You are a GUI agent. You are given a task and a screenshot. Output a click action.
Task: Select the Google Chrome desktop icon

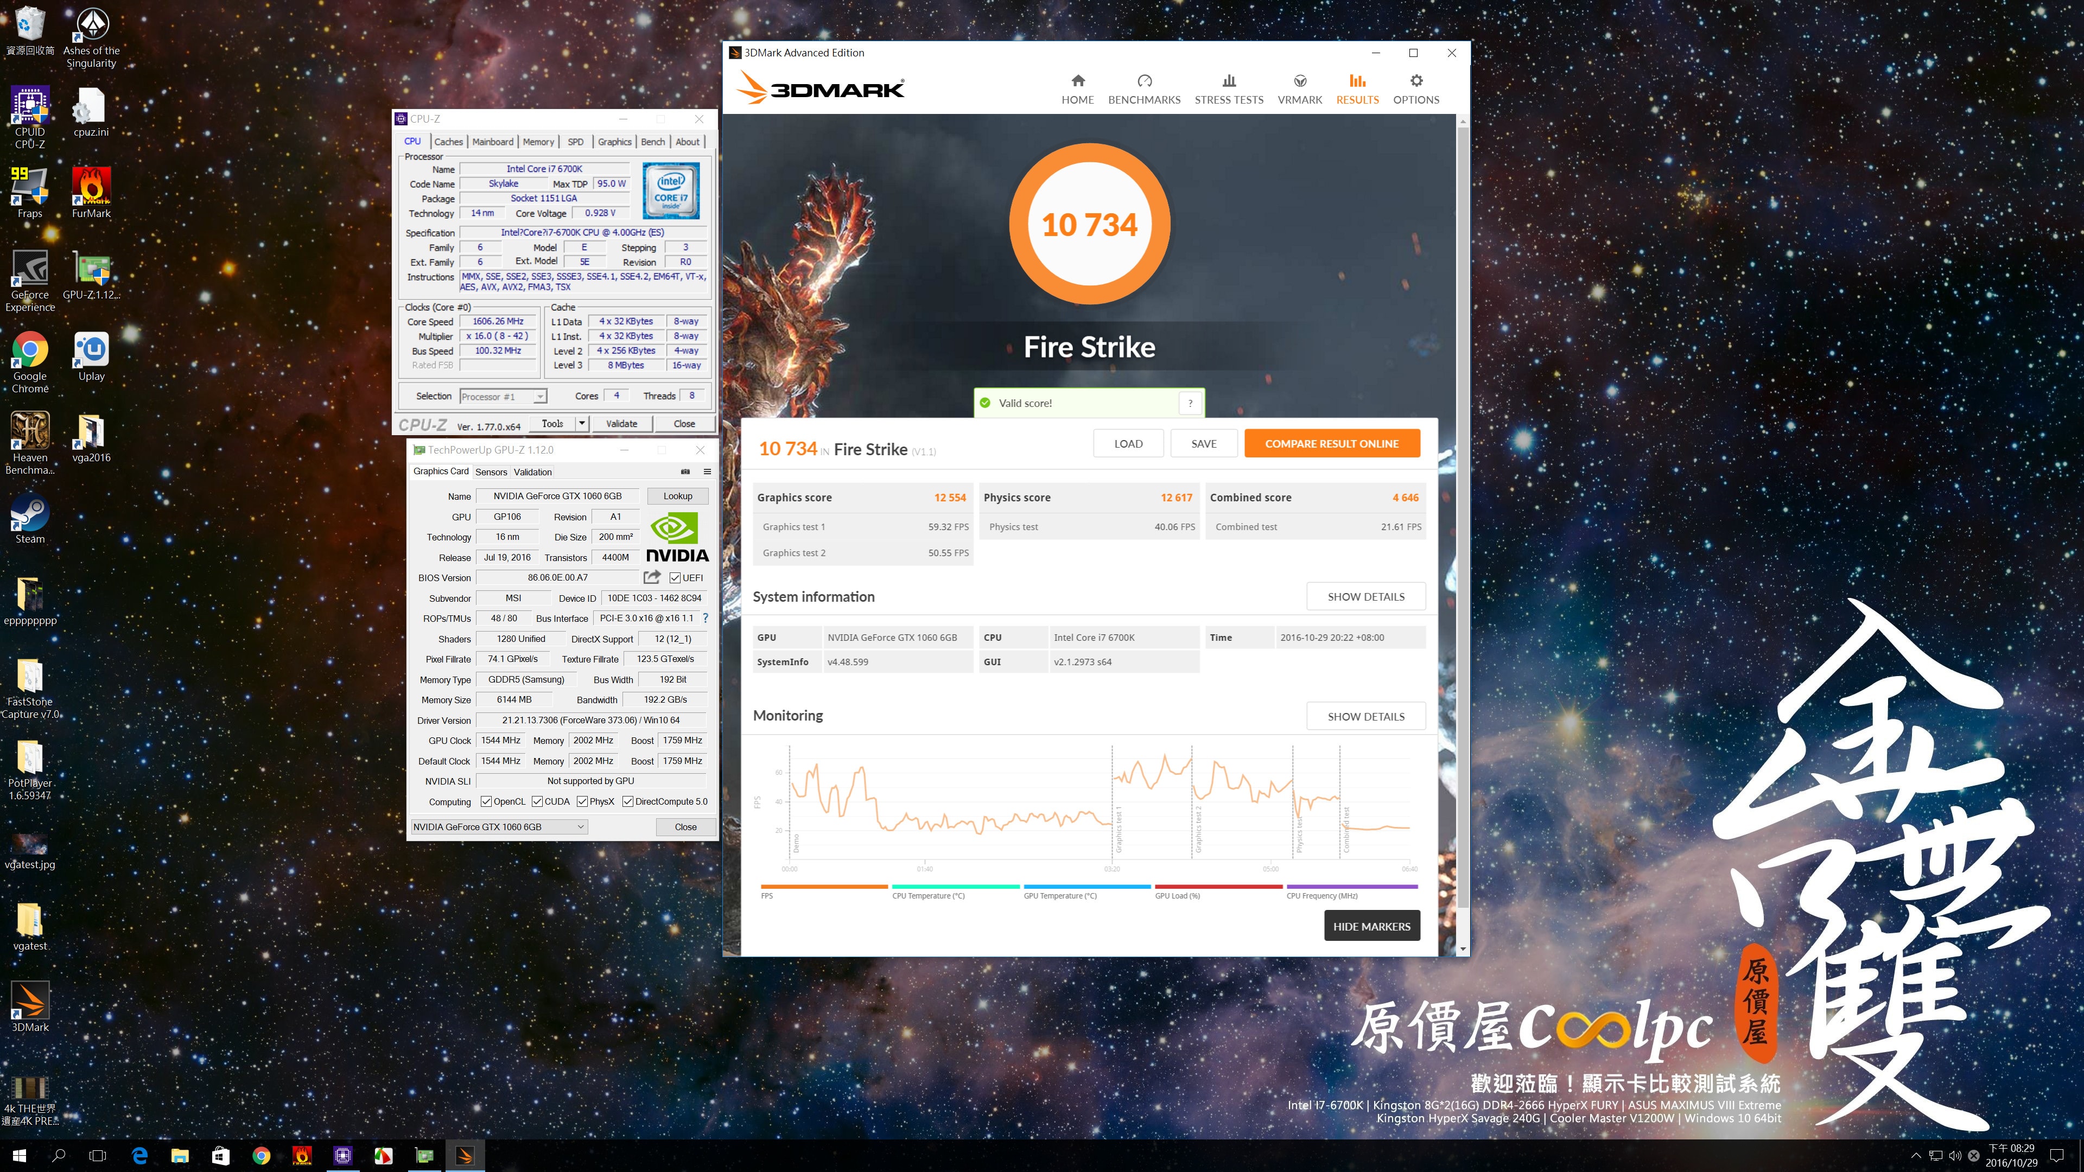click(30, 361)
